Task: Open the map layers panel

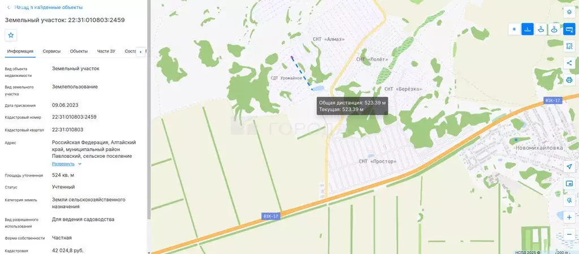Action: point(569,12)
